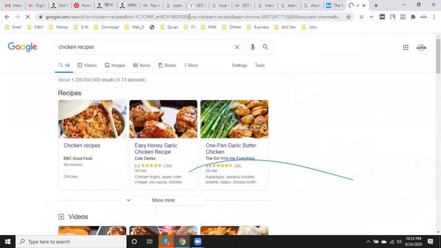Open the search Tools options
The image size is (441, 248).
pos(260,65)
